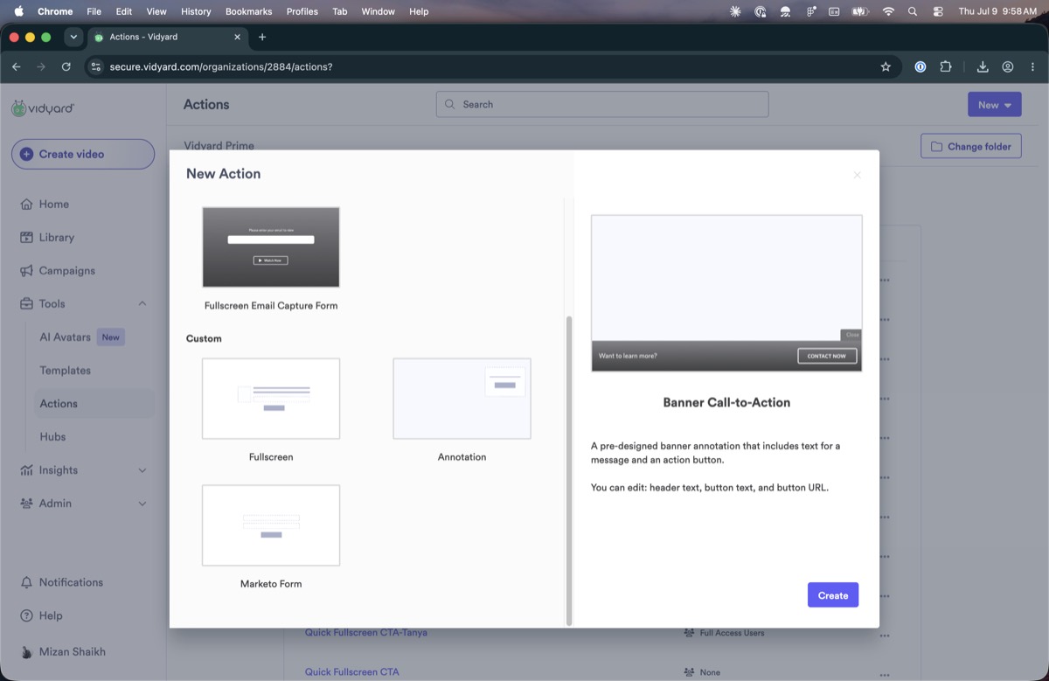
Task: Select the Annotation action thumbnail
Action: [462, 399]
